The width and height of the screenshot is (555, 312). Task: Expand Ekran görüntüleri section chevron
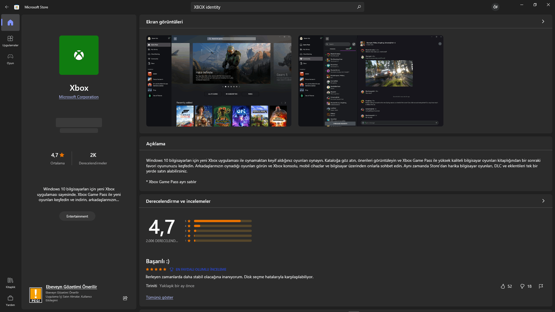[x=543, y=21]
